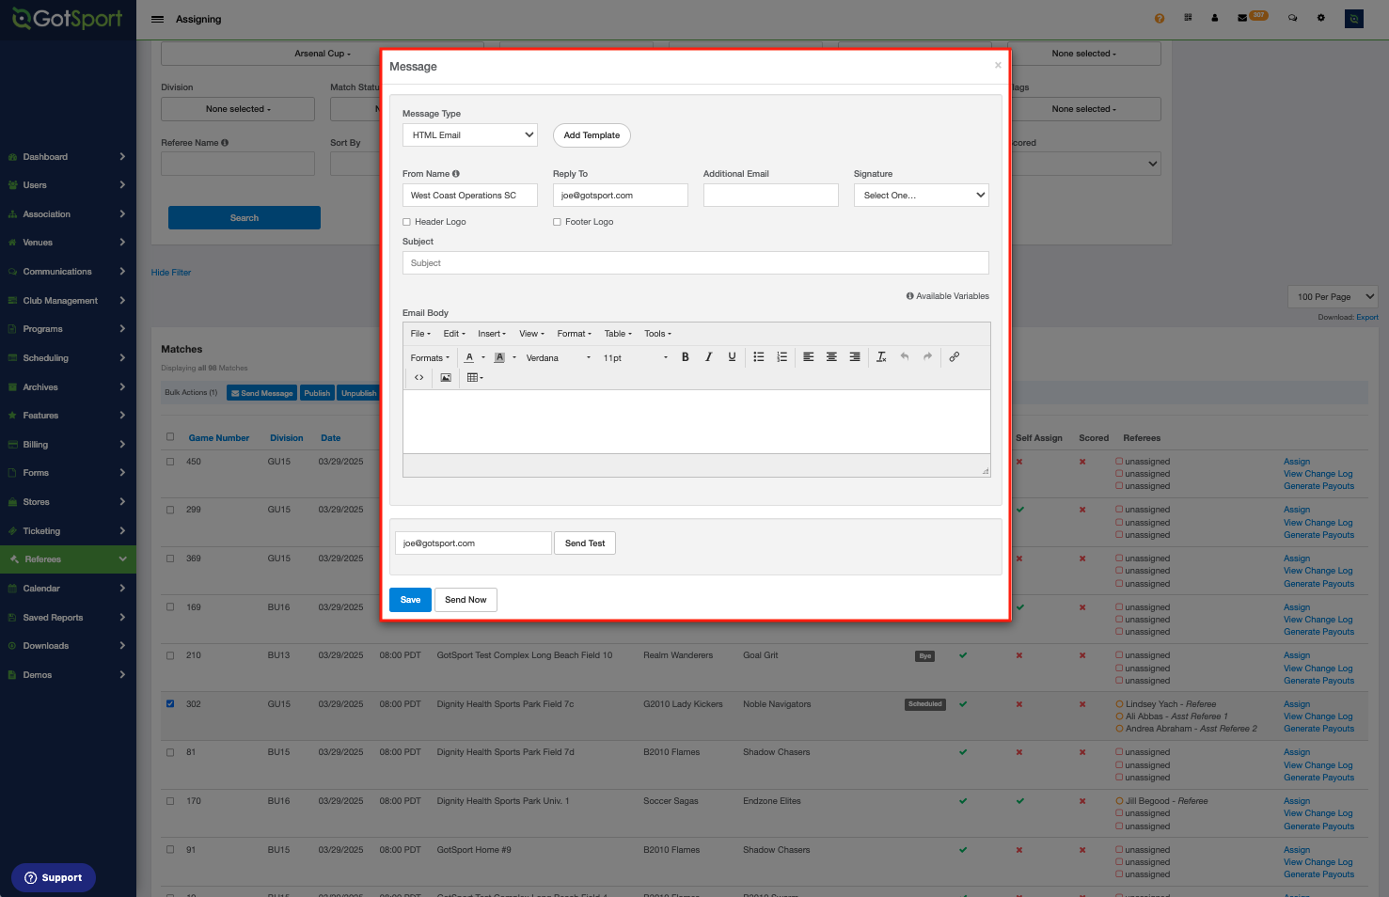Align text right in the editor

click(x=855, y=357)
